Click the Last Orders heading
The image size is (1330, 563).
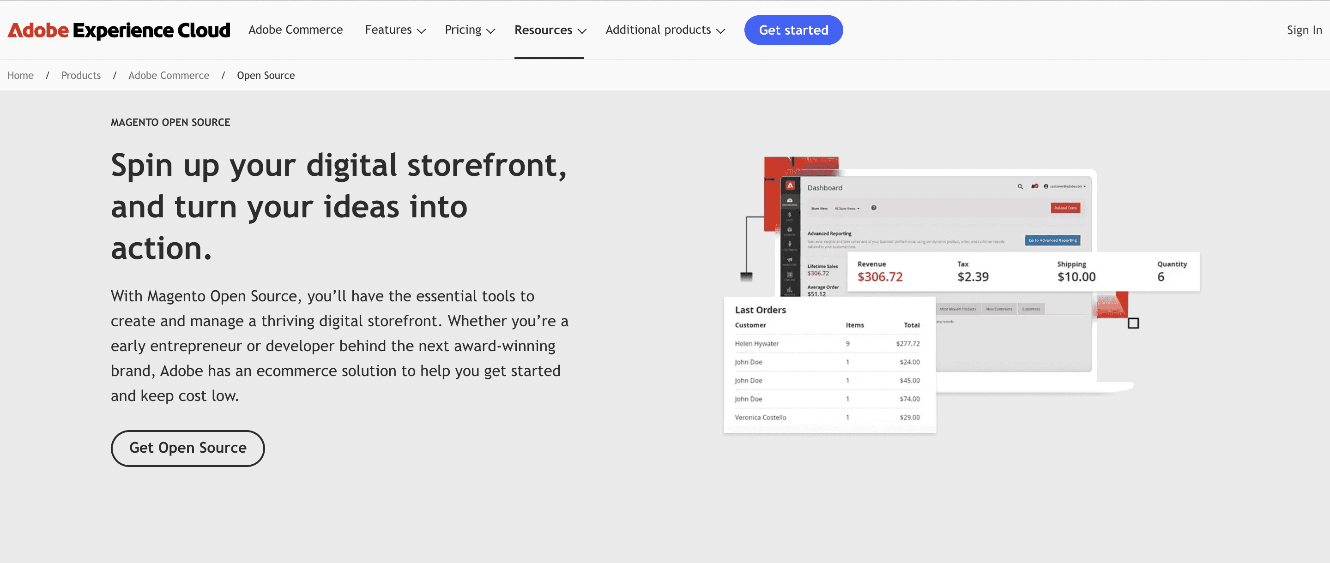761,310
